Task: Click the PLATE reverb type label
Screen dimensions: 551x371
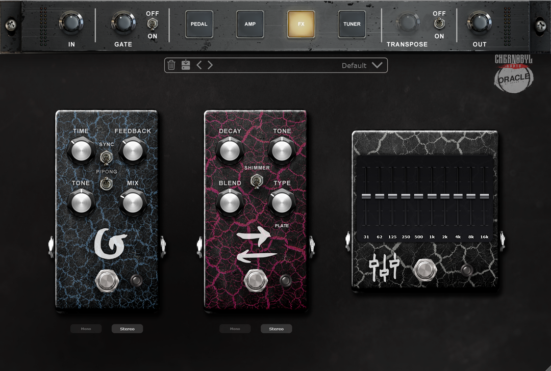Action: [x=282, y=226]
